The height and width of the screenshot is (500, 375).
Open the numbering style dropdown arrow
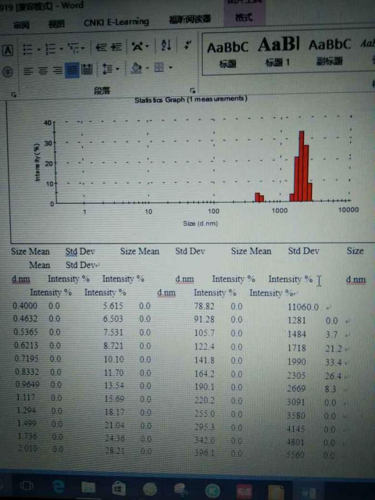coord(61,49)
